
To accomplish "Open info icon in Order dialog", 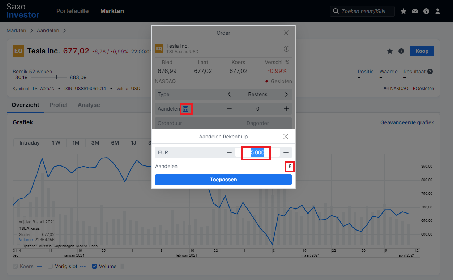I will pos(286,49).
